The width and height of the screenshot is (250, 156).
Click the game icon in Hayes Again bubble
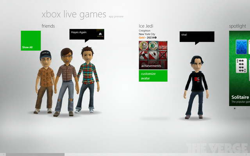[100, 34]
